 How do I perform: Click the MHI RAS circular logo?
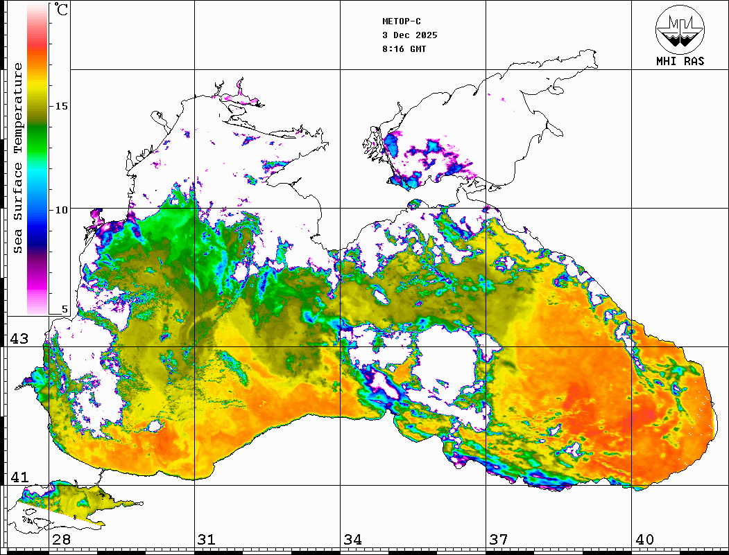tap(679, 28)
